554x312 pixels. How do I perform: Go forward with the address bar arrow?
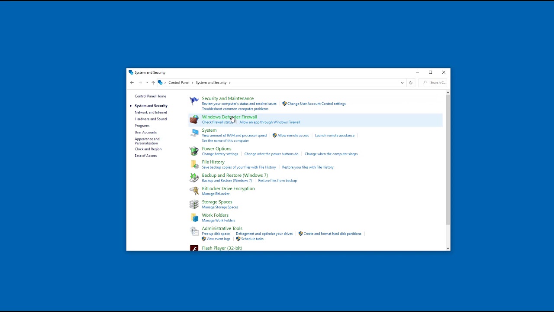pyautogui.click(x=140, y=82)
